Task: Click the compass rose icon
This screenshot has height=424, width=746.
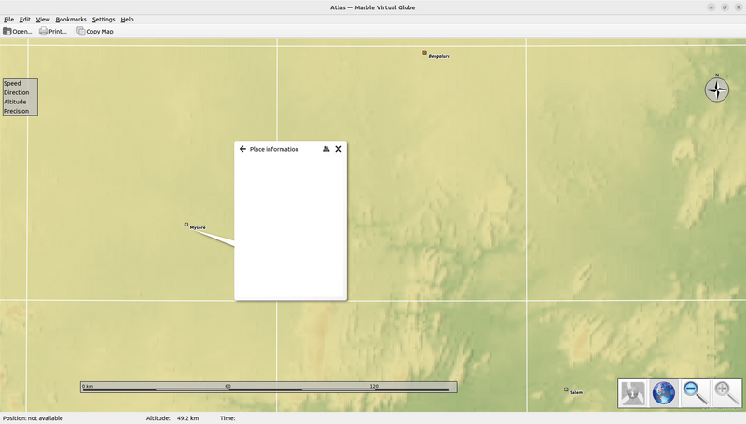Action: (716, 89)
